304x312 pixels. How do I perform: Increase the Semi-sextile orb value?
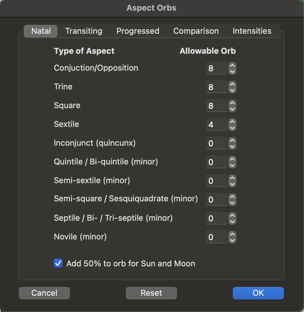click(x=232, y=178)
